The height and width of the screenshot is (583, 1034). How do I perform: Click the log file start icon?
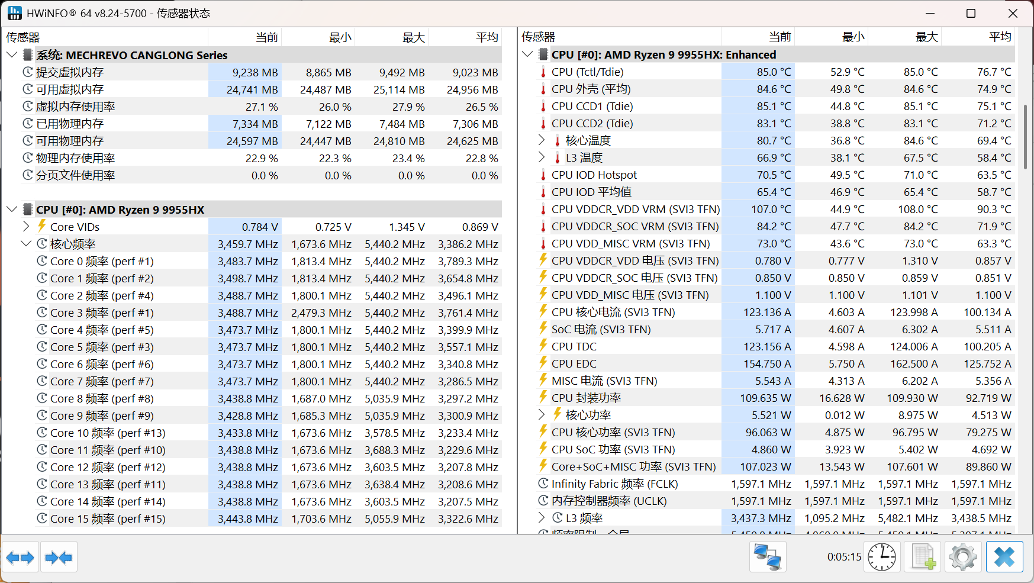(x=923, y=557)
